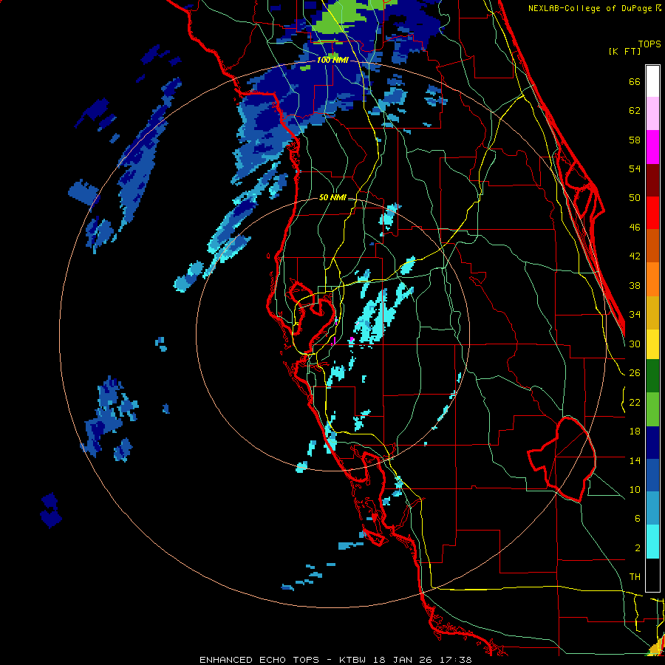Click the black TH swatch on the legend
The height and width of the screenshot is (665, 665).
(x=652, y=575)
